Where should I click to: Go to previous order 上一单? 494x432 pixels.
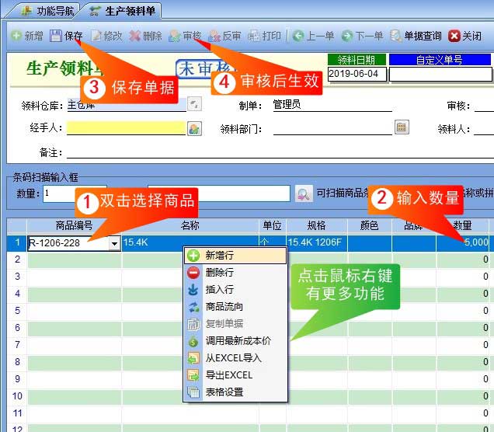313,36
